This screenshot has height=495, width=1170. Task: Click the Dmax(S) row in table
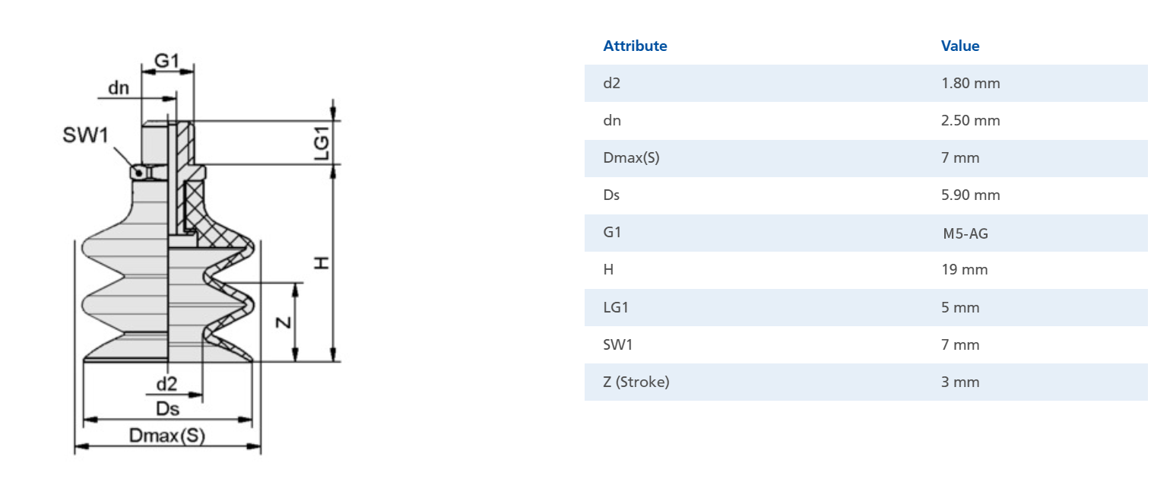866,157
